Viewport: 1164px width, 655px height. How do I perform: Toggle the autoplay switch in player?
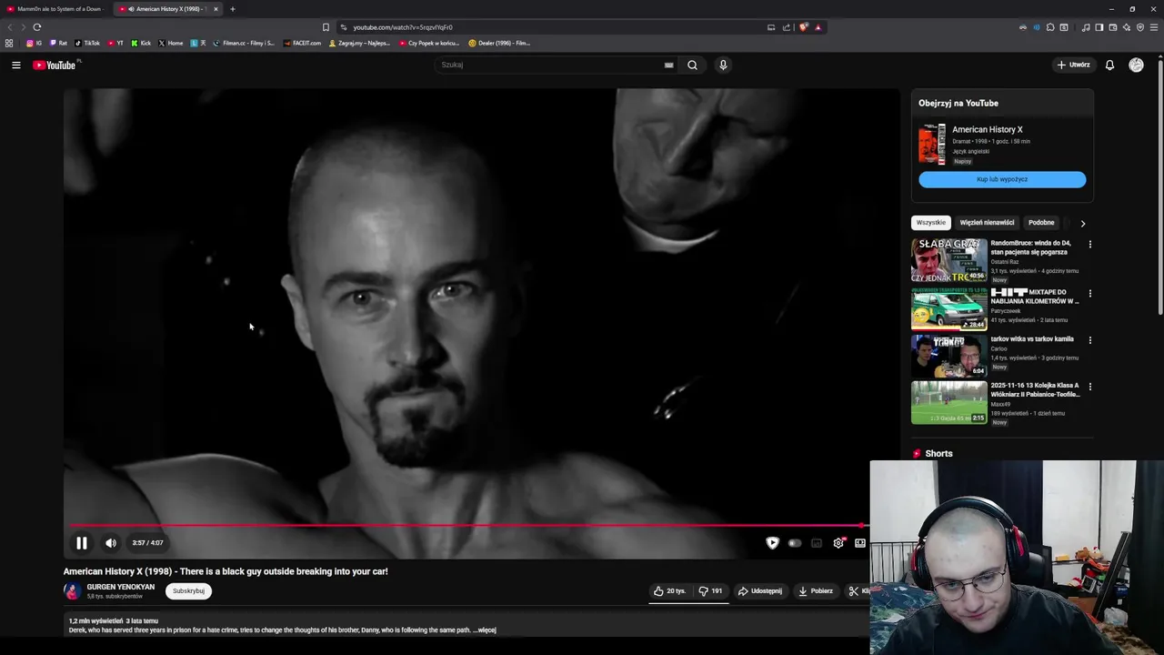tap(795, 543)
